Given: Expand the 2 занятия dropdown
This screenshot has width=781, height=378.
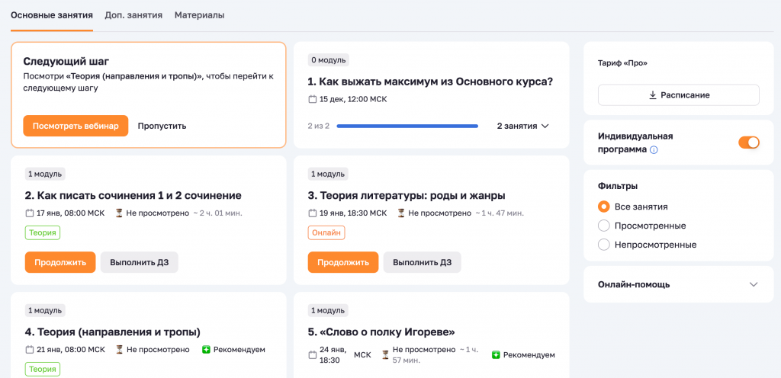Looking at the screenshot, I should click(522, 127).
